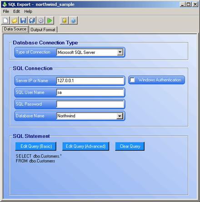The width and height of the screenshot is (200, 202).
Task: Open the Edit menu
Action: click(16, 11)
